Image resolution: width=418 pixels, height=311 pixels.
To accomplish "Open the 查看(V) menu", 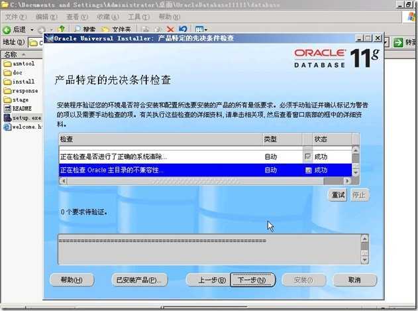I will pyautogui.click(x=78, y=17).
